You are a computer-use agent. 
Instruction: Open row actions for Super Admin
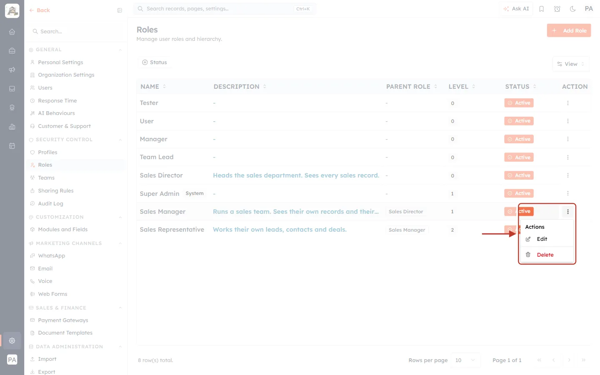[568, 193]
